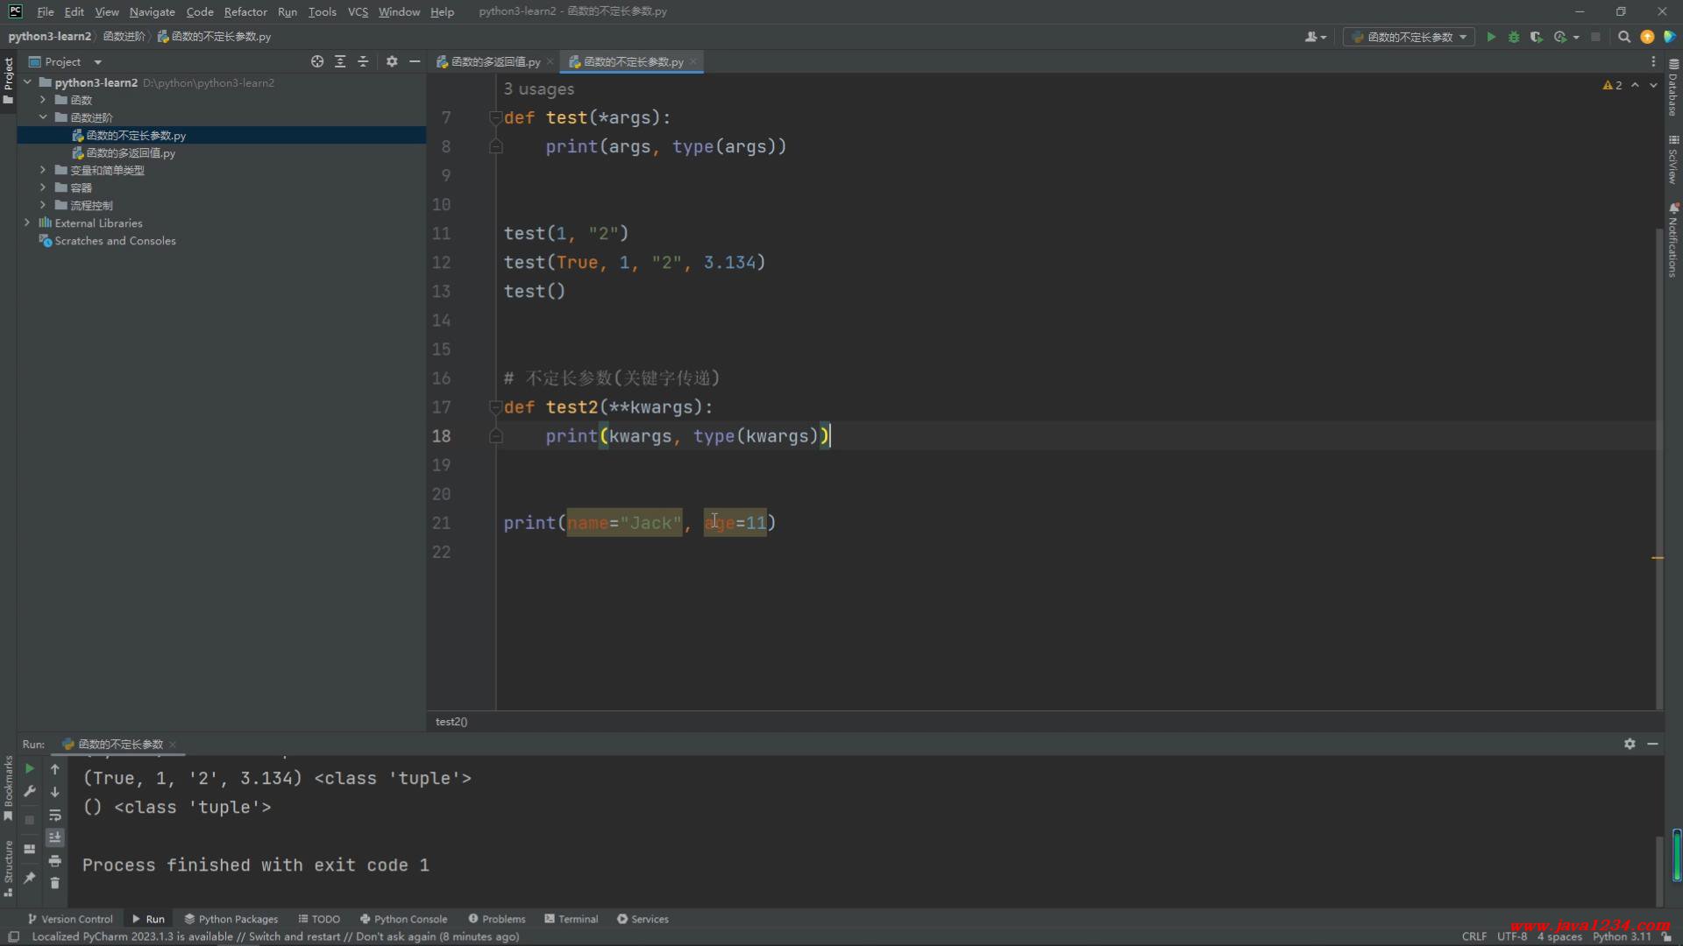Run the current configuration with green play icon
Screen dimensions: 1683x946
1491,37
